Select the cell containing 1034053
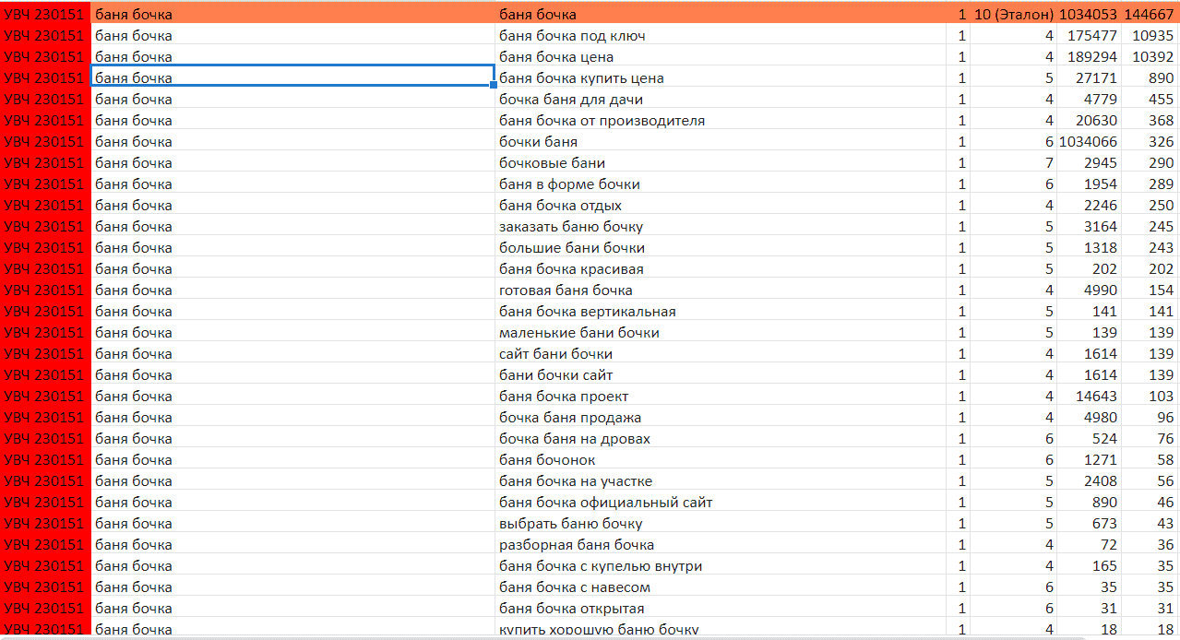1180x640 pixels. click(x=1089, y=15)
